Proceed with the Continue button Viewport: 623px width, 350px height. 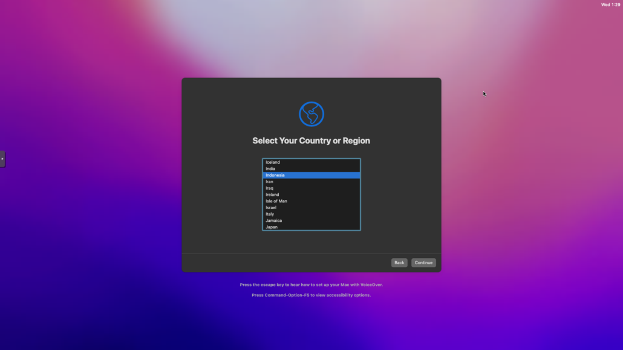[x=423, y=262]
